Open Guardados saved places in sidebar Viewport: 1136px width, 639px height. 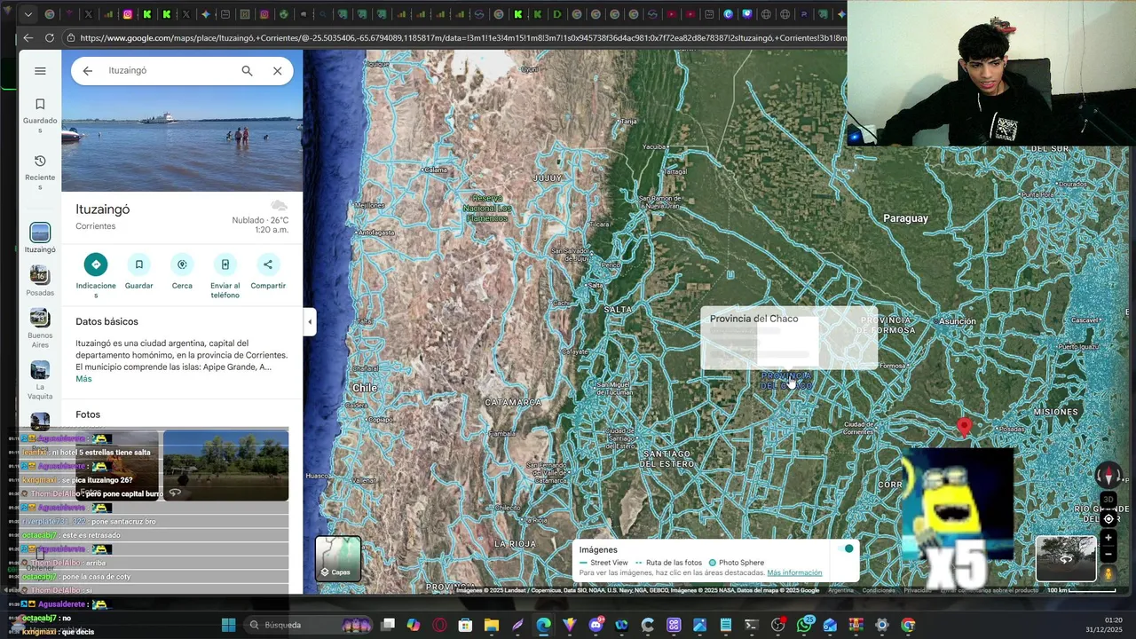point(40,116)
